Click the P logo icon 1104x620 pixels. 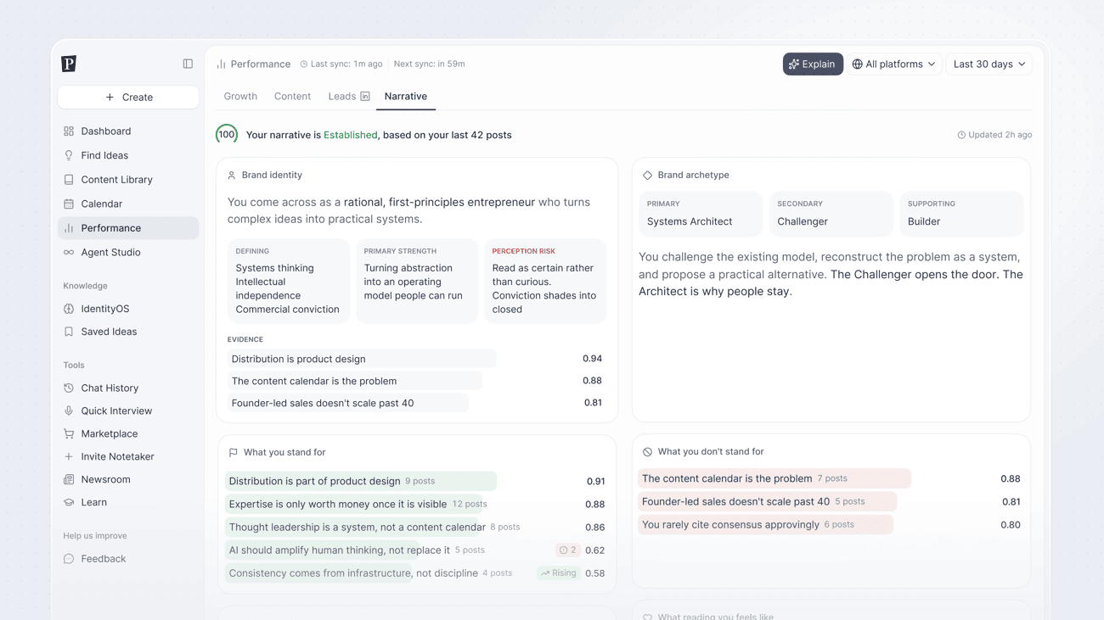pos(69,64)
